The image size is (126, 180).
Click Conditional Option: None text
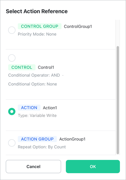(32, 84)
